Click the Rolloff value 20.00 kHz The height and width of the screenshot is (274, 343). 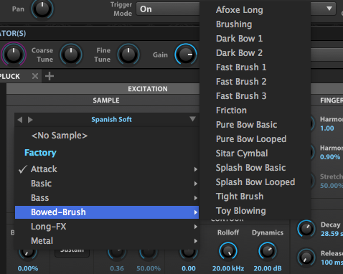(x=228, y=268)
